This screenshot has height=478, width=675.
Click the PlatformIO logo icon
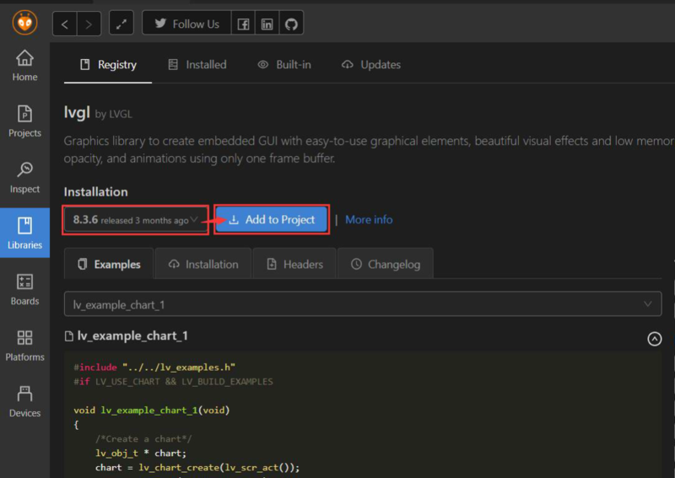coord(25,23)
